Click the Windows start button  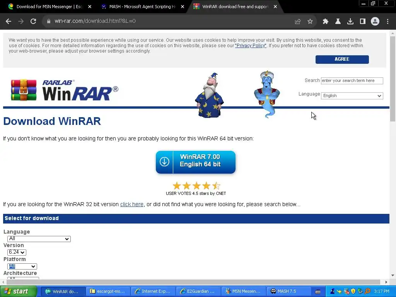coord(18,291)
